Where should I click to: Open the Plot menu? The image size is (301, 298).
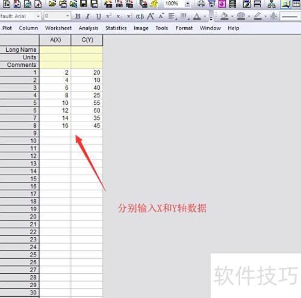[7, 28]
